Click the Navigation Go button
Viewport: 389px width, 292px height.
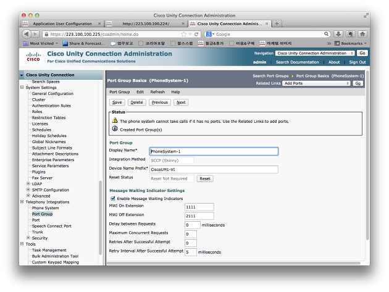coord(362,53)
